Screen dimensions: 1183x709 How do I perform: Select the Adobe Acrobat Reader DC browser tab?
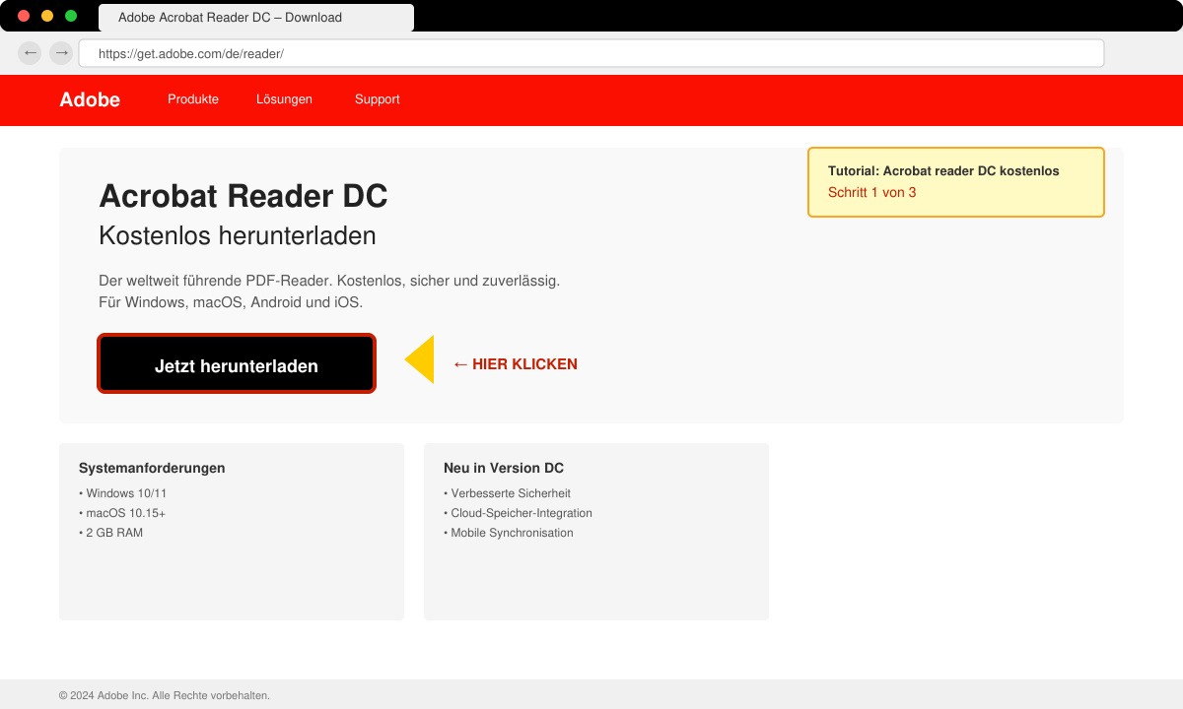click(x=256, y=18)
